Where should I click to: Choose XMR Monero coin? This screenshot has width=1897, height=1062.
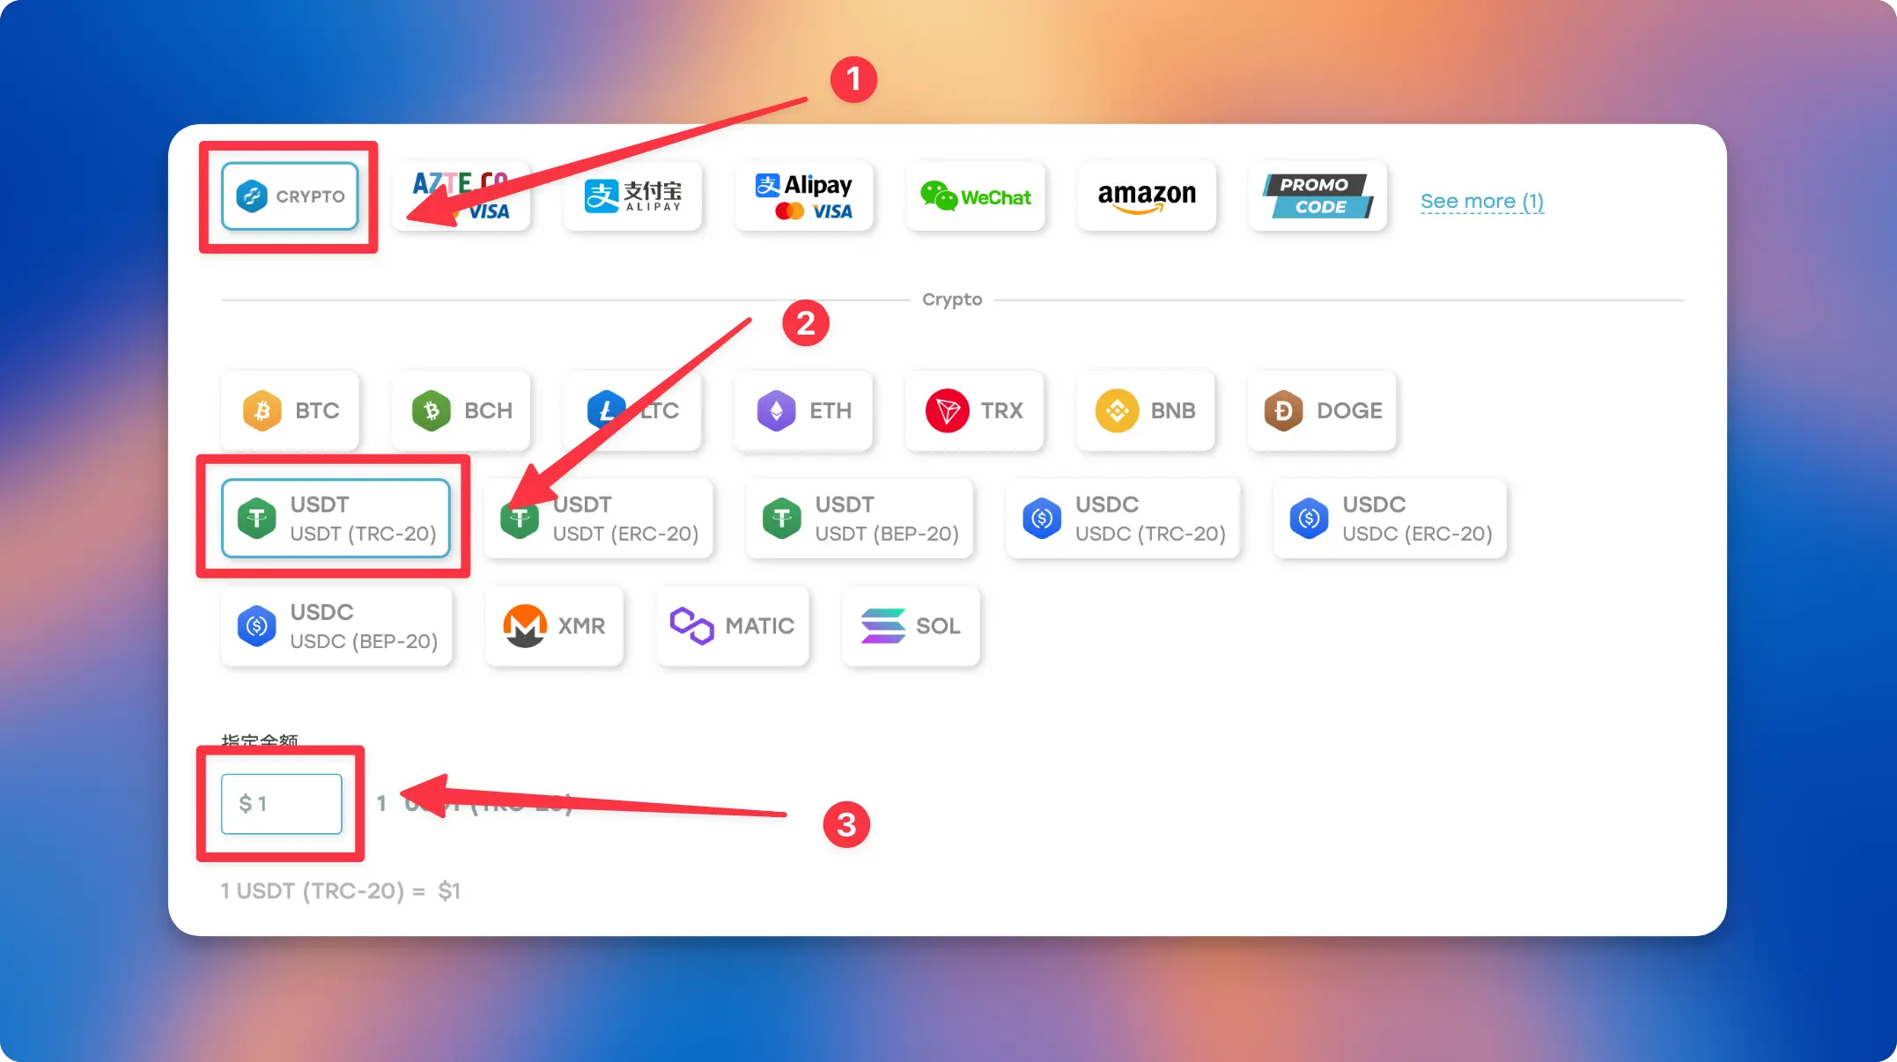click(x=554, y=626)
